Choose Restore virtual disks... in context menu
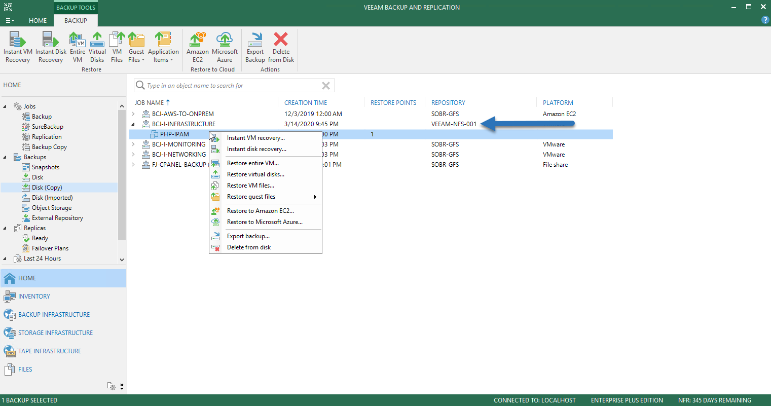 pyautogui.click(x=266, y=174)
